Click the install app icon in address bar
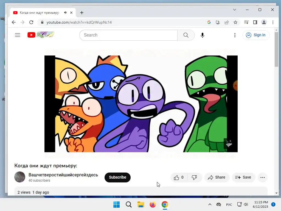Screen dimensions: 281x211 pyautogui.click(x=218, y=22)
